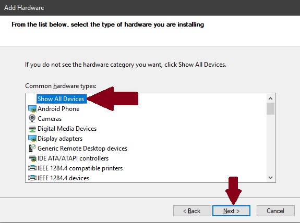Click the scroll up arrow of list

point(270,98)
